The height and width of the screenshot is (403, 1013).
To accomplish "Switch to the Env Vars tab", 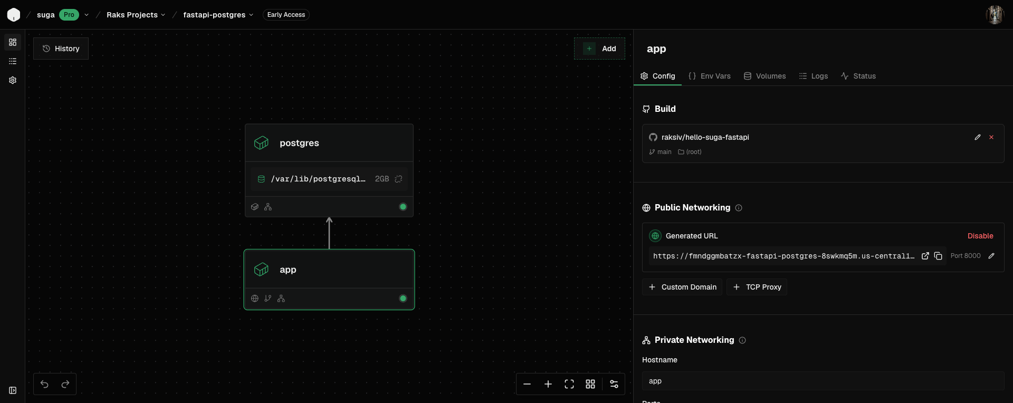I will click(710, 76).
